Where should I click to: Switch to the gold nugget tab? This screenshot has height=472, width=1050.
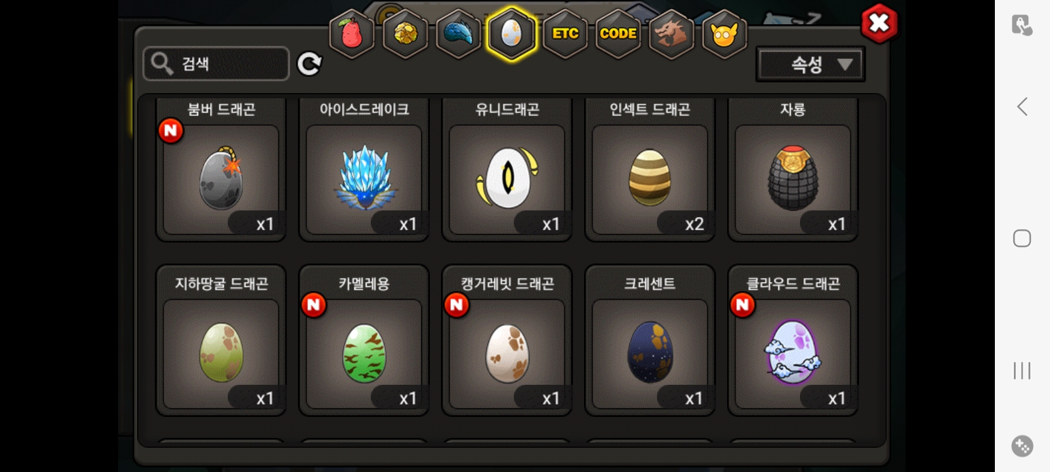click(405, 33)
